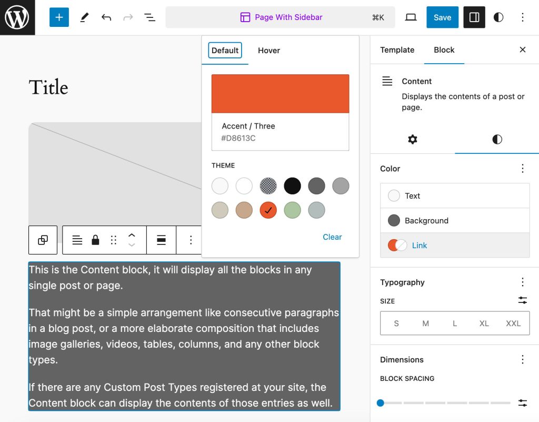Open the Styles panel via half-moon icon

coord(498,17)
